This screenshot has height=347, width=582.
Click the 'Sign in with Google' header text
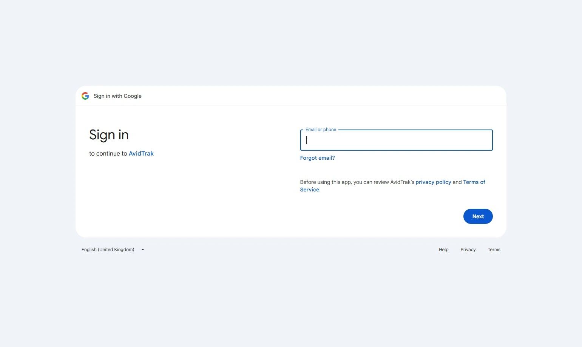(x=117, y=96)
